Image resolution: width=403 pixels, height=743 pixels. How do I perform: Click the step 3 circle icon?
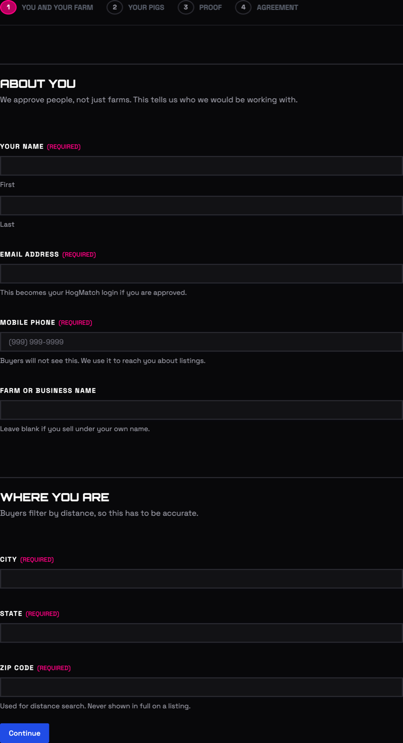pyautogui.click(x=186, y=7)
